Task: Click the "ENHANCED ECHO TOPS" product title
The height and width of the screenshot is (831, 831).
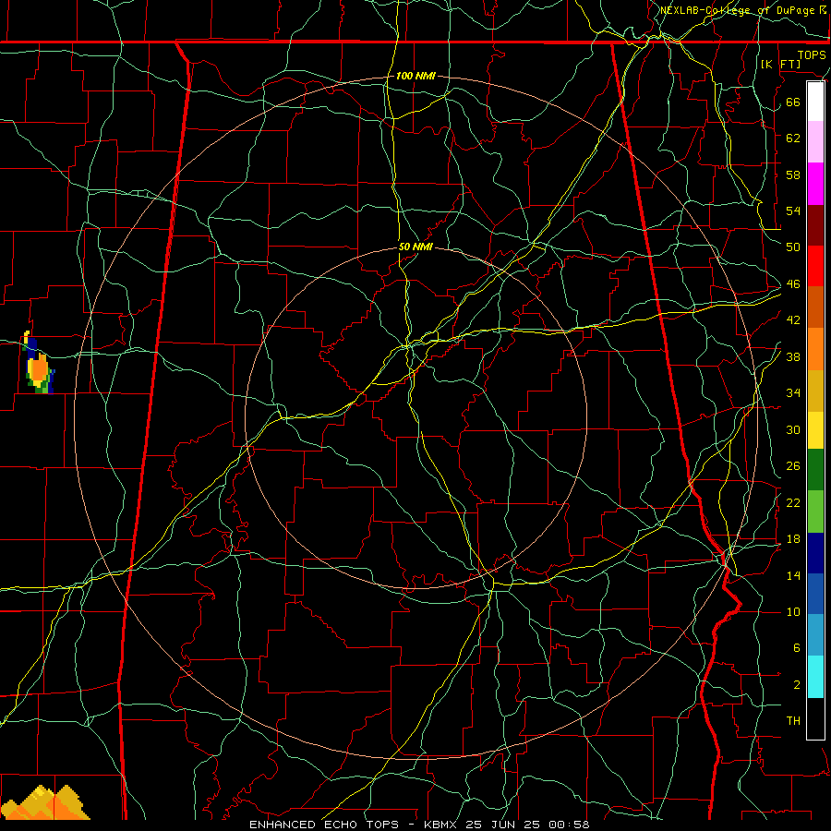Action: click(323, 825)
